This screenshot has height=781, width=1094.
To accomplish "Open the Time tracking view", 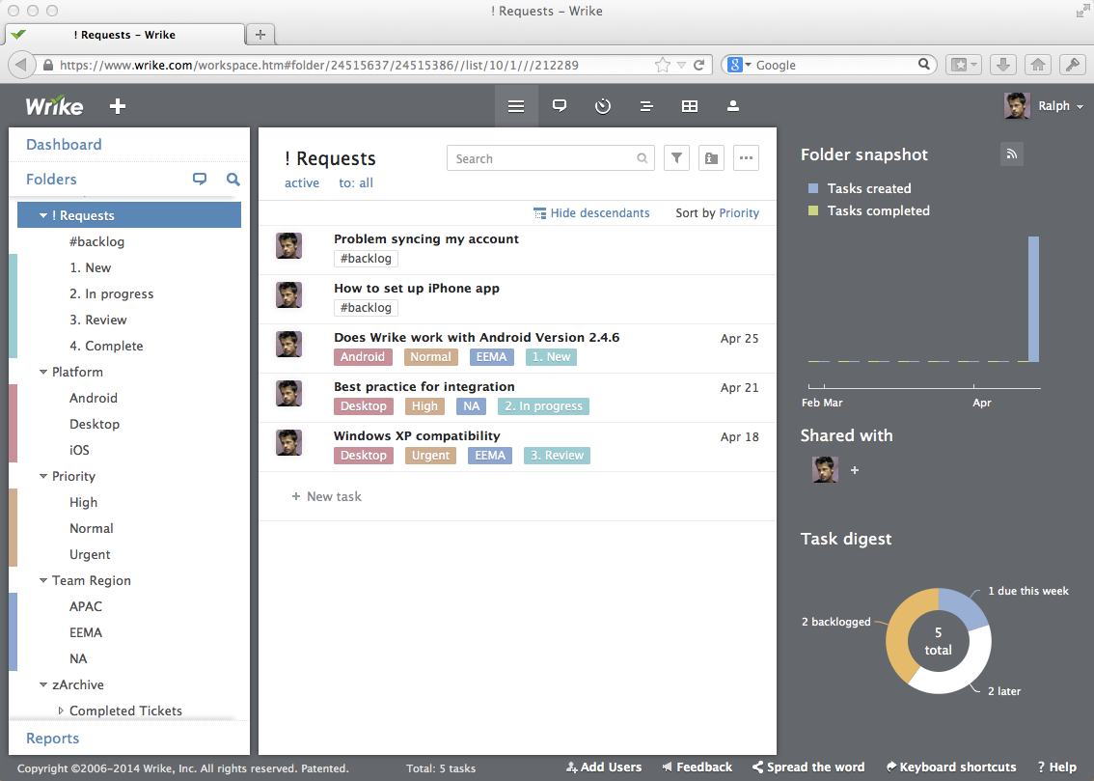I will 603,105.
